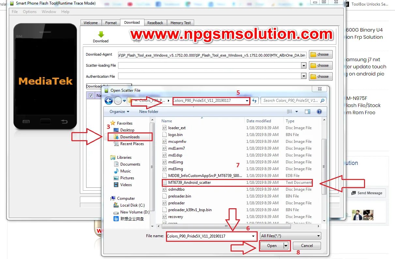Open the Organize dropdown menu
The width and height of the screenshot is (395, 259).
click(x=119, y=112)
